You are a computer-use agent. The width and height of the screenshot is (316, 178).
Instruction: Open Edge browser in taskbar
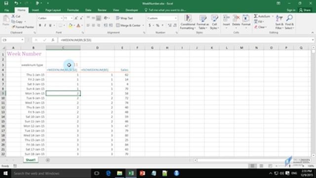pos(108,174)
